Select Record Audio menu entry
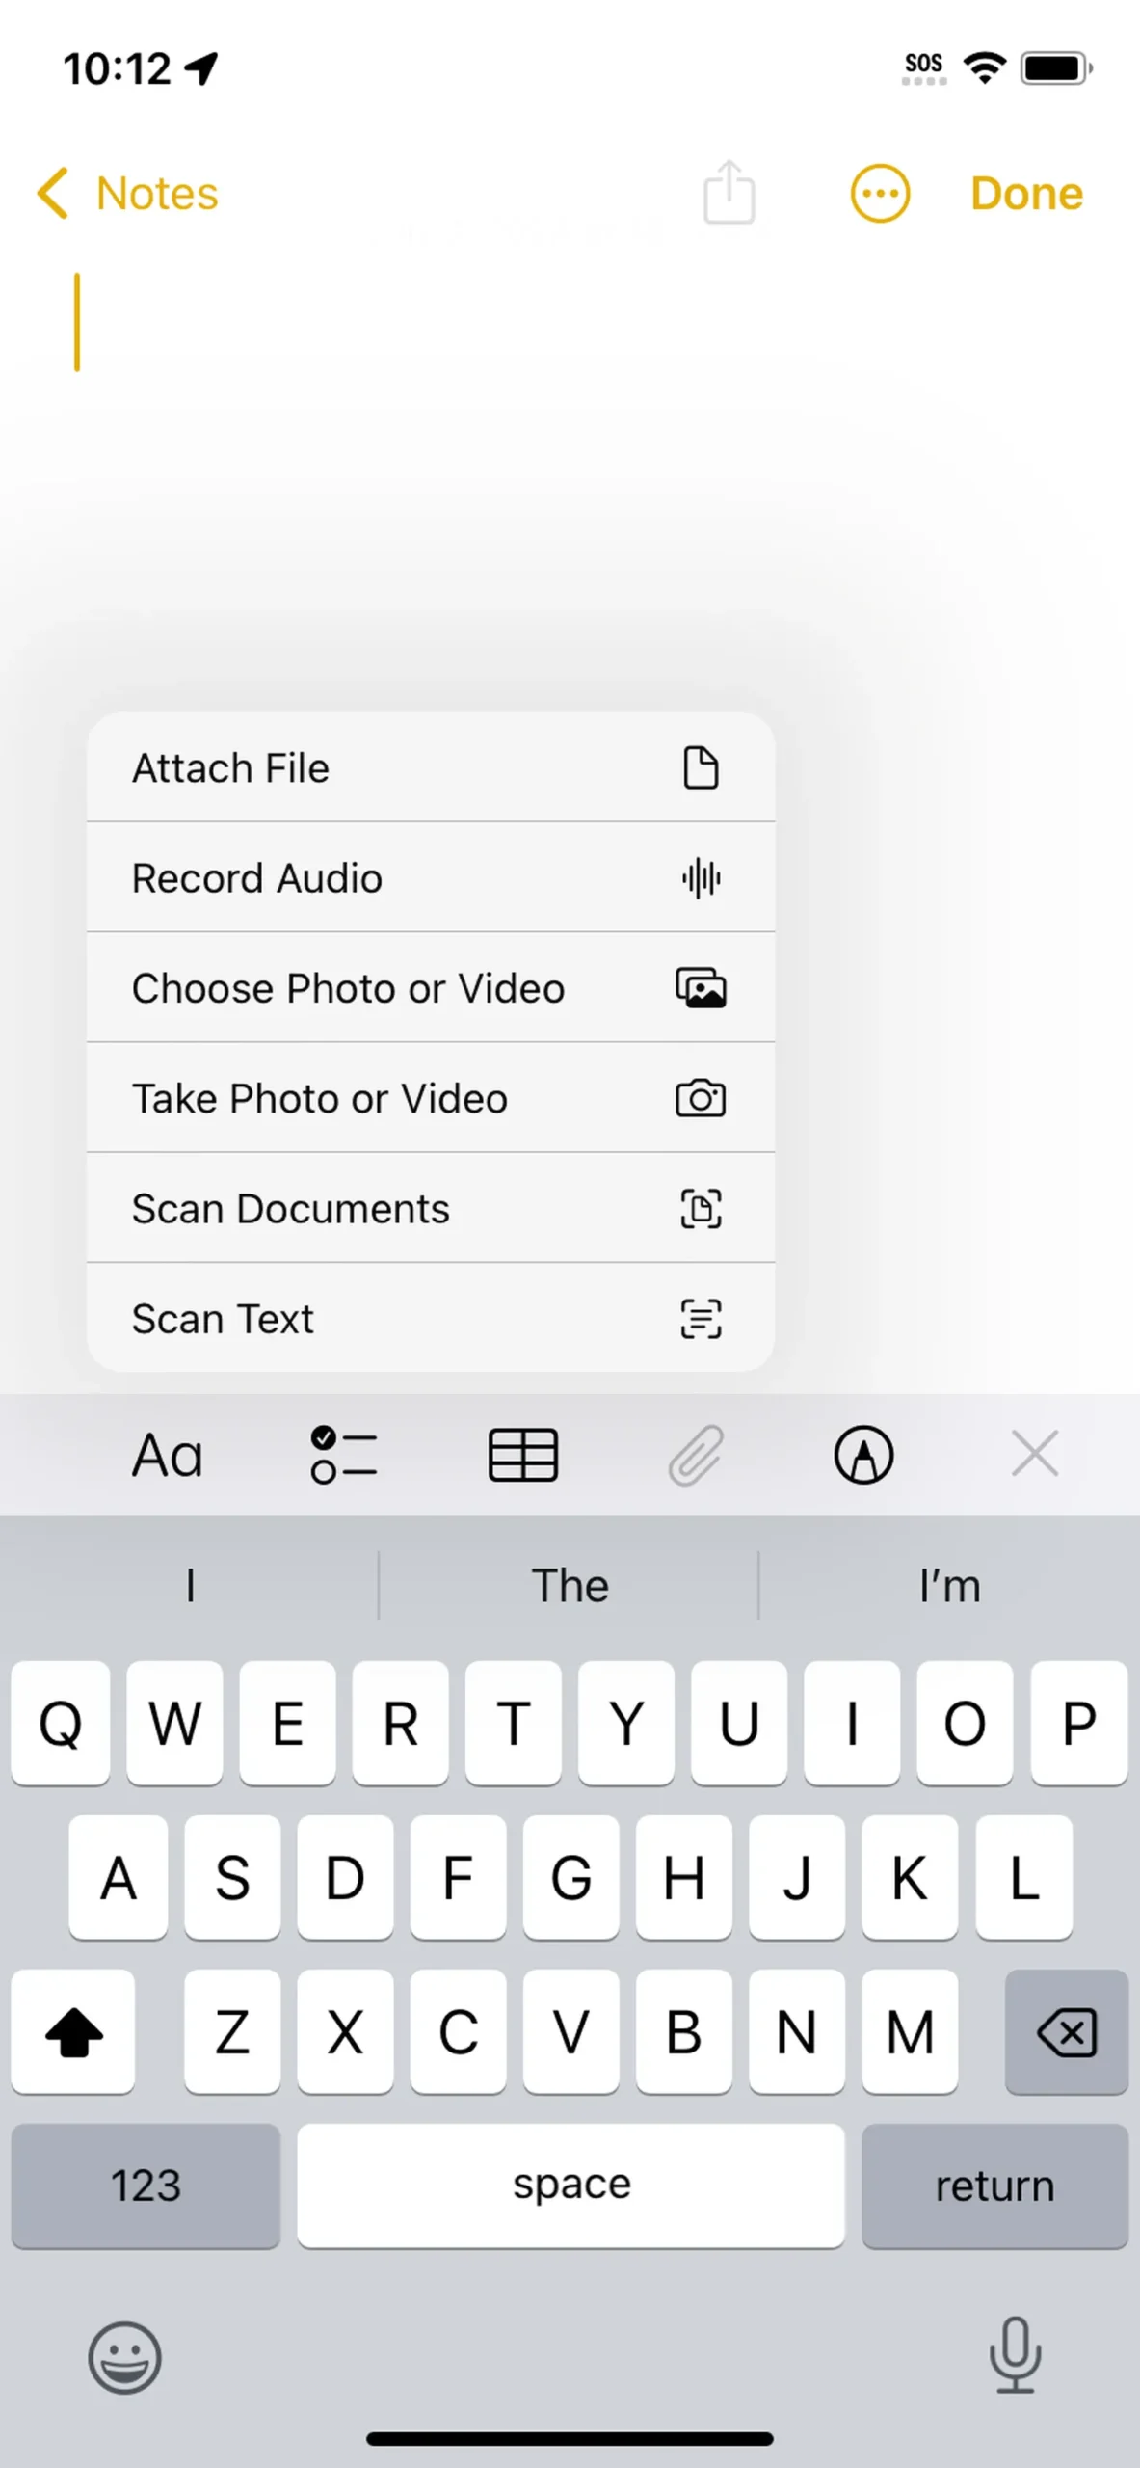 tap(431, 877)
